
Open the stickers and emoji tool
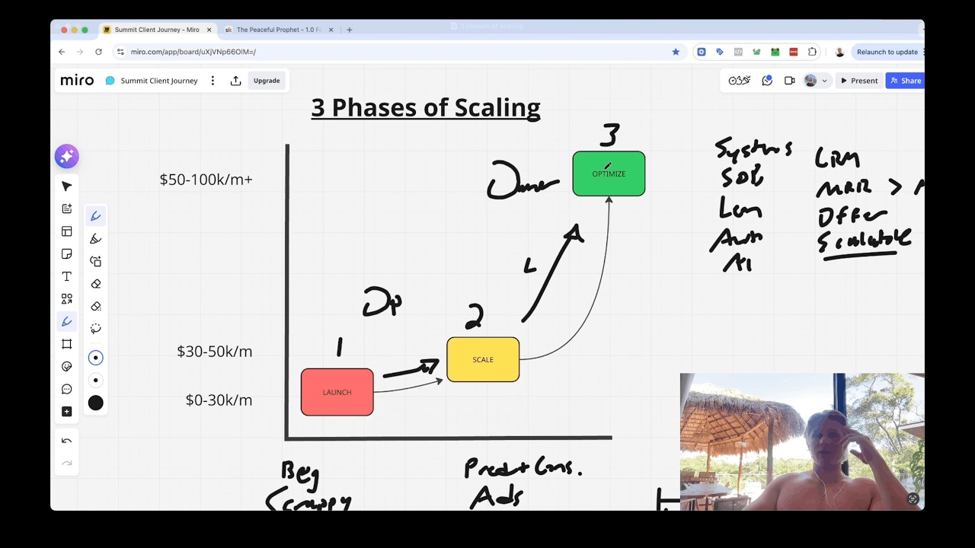(x=67, y=367)
